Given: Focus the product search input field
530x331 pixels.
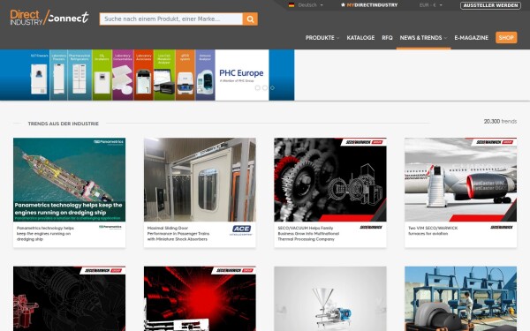Looking at the screenshot, I should pos(170,19).
